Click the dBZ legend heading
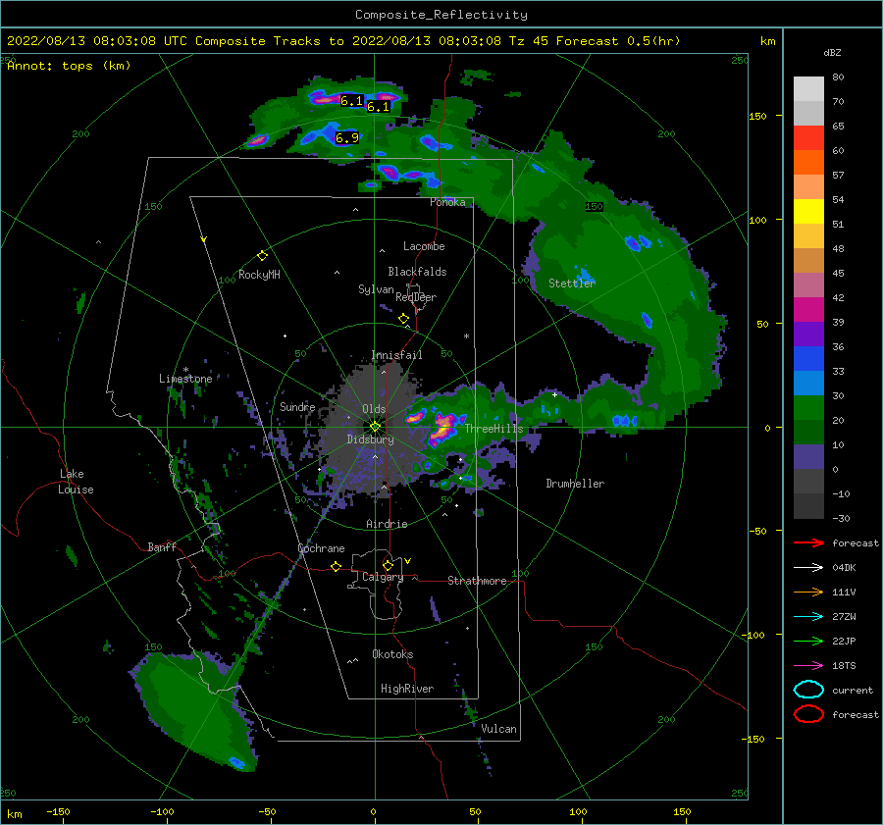883x825 pixels. (x=832, y=52)
